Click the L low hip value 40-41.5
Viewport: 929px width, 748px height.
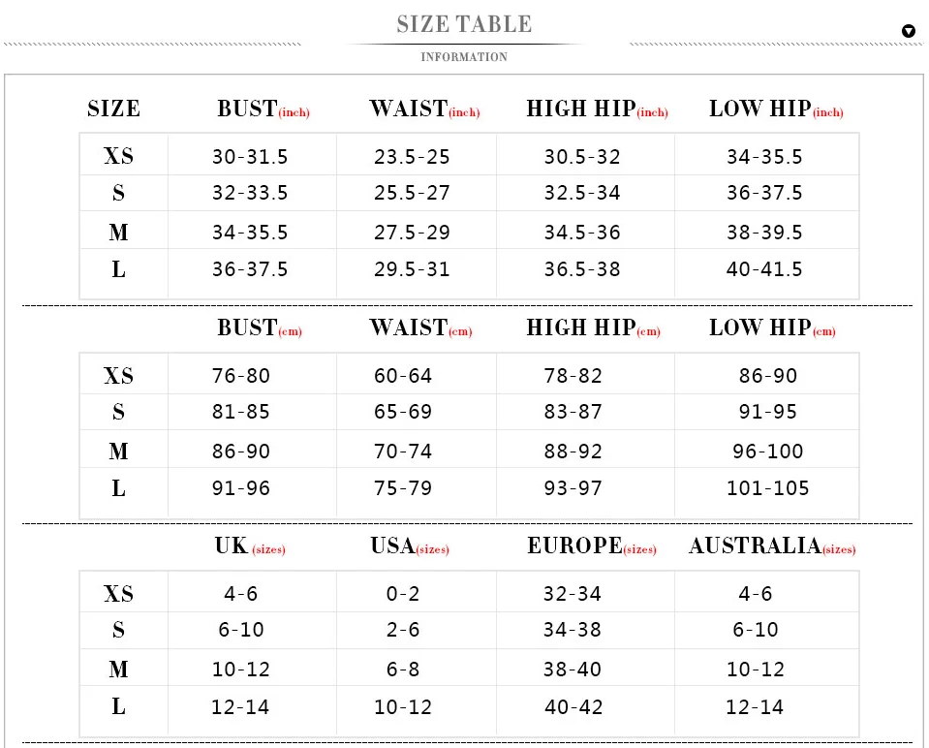pos(764,269)
